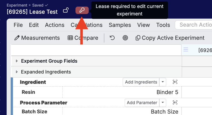Expand Experiment Group Fields section
Viewport: 212px width, 115px height.
point(17,61)
